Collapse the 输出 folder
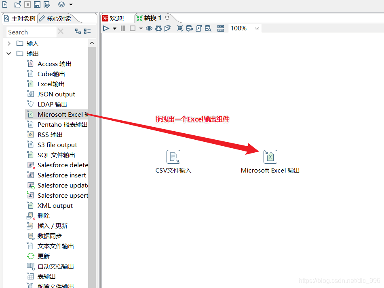The width and height of the screenshot is (384, 288). pyautogui.click(x=9, y=53)
